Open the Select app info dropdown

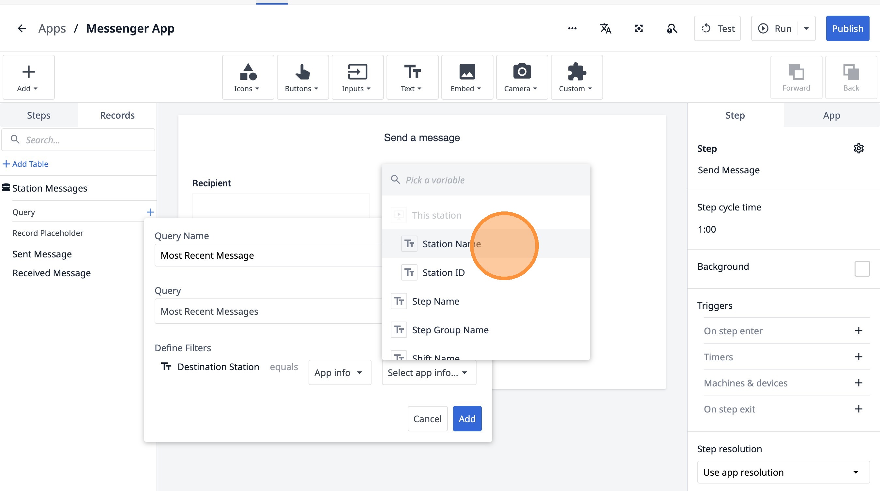(428, 373)
